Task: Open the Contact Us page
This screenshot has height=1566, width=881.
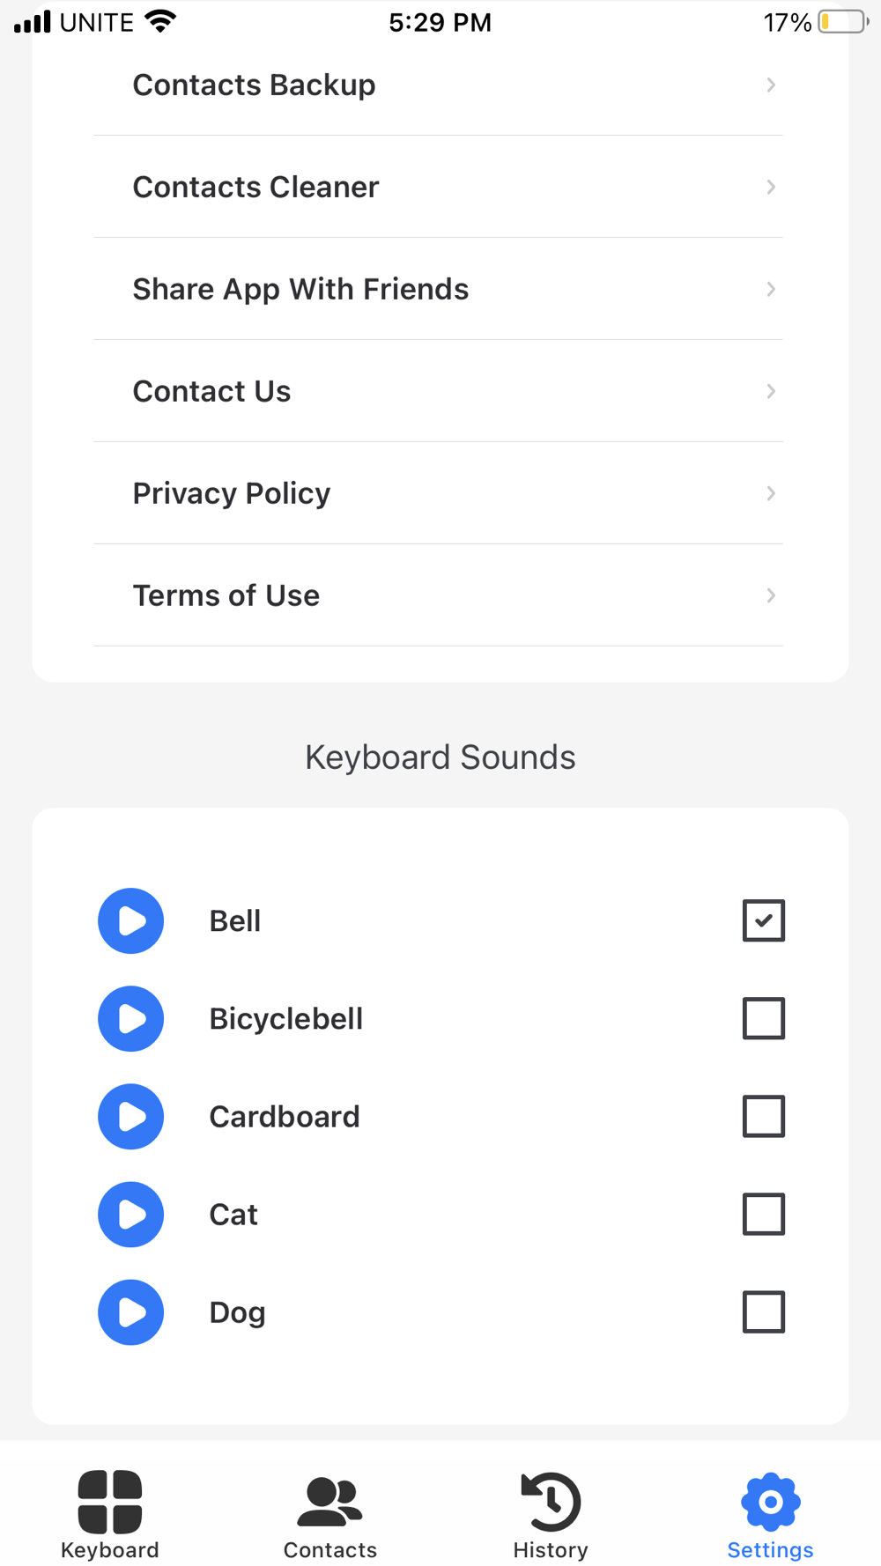Action: 211,391
